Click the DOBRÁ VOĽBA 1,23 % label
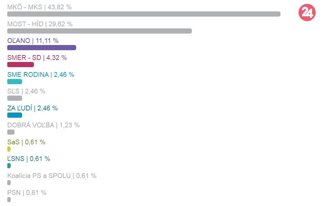322x206 pixels. pos(43,125)
